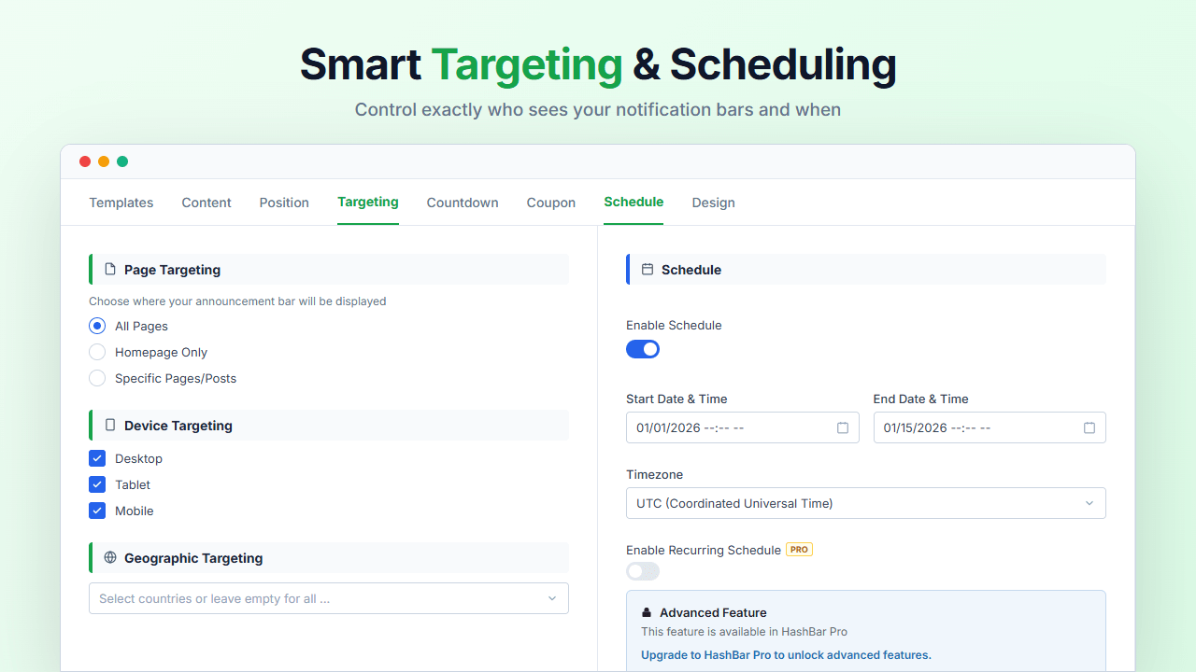Viewport: 1196px width, 672px height.
Task: Select the Homepage Only radio button
Action: click(x=97, y=352)
